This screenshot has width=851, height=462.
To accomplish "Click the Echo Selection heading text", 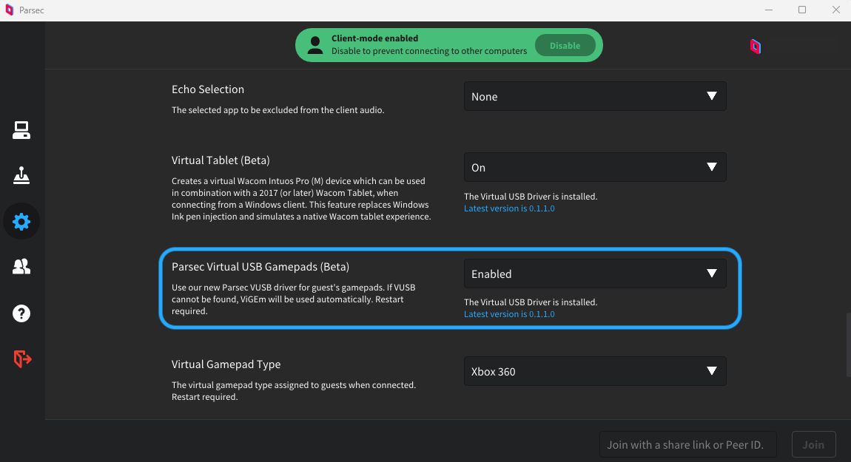I will tap(208, 89).
